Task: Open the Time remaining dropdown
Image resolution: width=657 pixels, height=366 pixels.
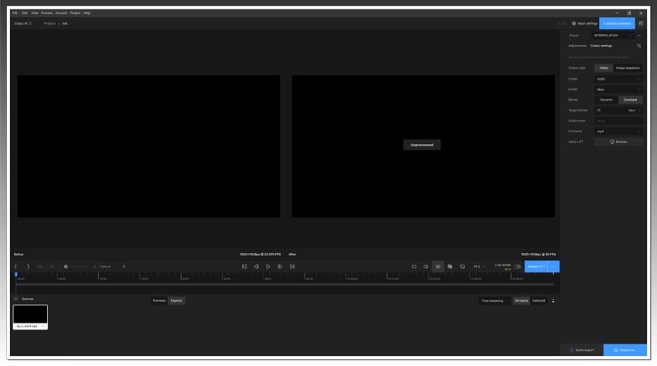Action: 495,300
